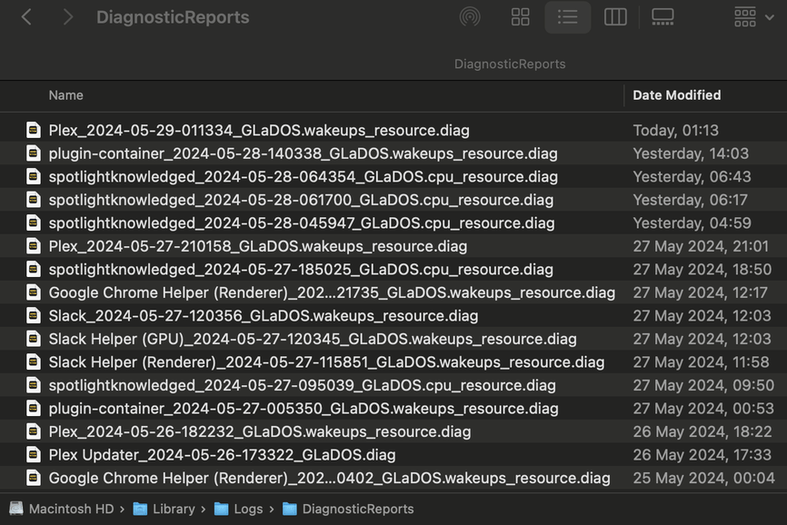Select the list view button
Screen dimensions: 787x525
[x=568, y=17]
